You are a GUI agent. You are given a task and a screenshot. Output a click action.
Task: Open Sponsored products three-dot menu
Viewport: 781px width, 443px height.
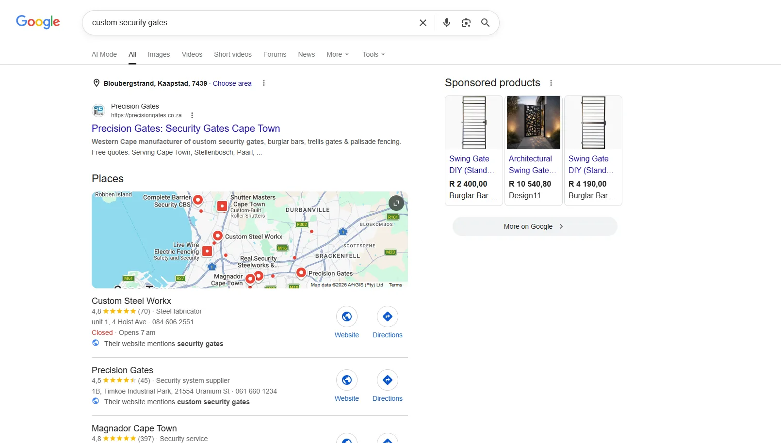(x=551, y=83)
